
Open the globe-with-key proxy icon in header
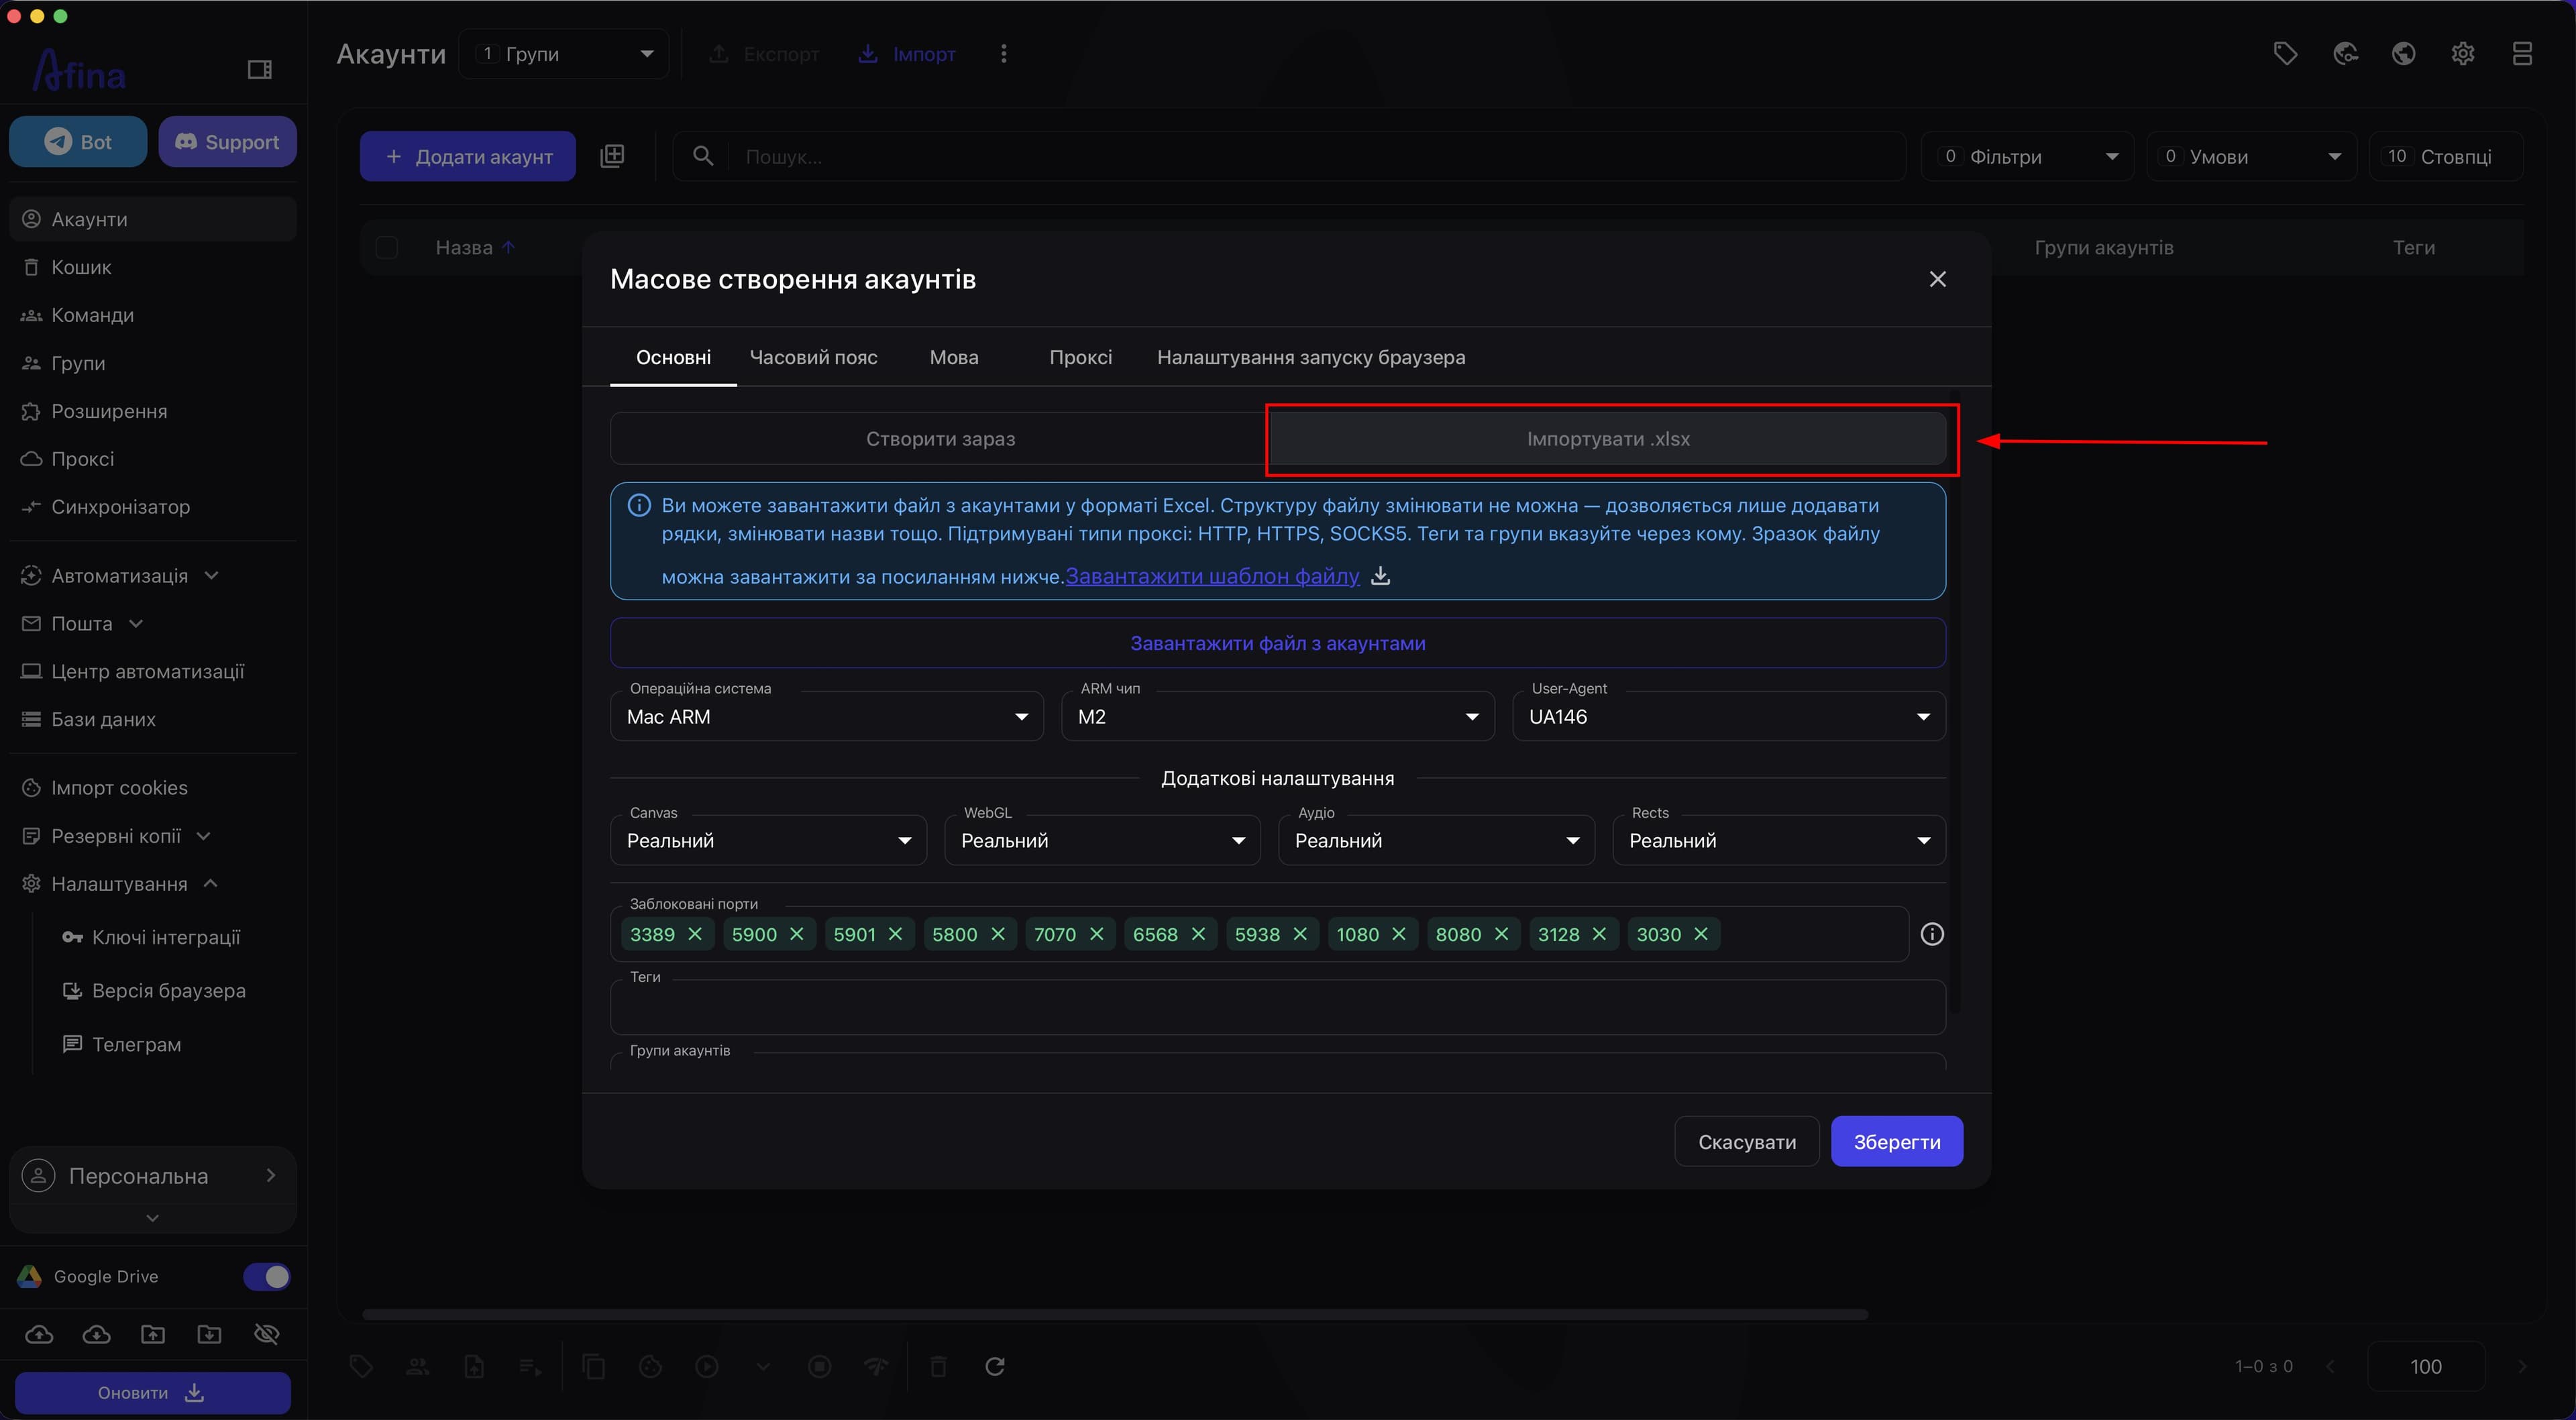click(x=2345, y=54)
